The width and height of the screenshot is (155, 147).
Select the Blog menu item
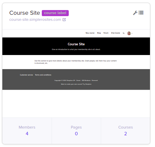click(99, 33)
